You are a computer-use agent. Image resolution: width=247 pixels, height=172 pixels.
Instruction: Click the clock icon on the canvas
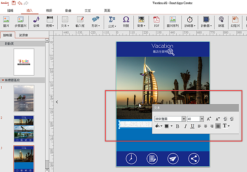point(131,158)
